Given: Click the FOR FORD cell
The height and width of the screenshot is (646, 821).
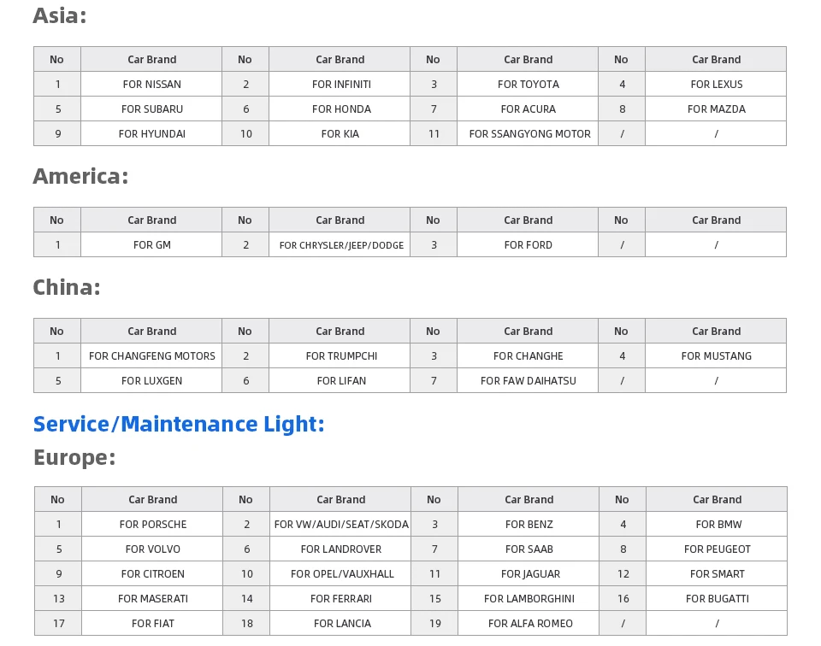Looking at the screenshot, I should point(528,244).
